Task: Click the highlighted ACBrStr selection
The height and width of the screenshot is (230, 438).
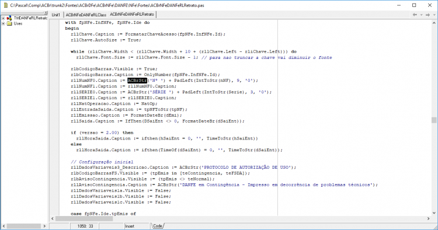Action: tap(137, 81)
